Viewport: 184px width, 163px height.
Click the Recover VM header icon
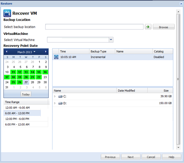pyautogui.click(x=7, y=13)
